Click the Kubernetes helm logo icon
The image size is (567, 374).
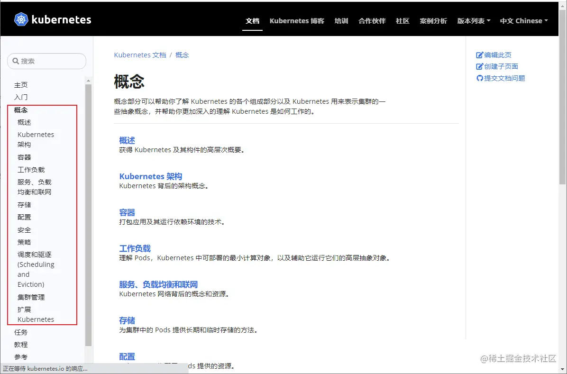click(x=21, y=19)
